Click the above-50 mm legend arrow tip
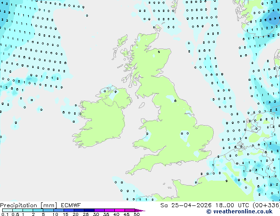 [x=140, y=210]
